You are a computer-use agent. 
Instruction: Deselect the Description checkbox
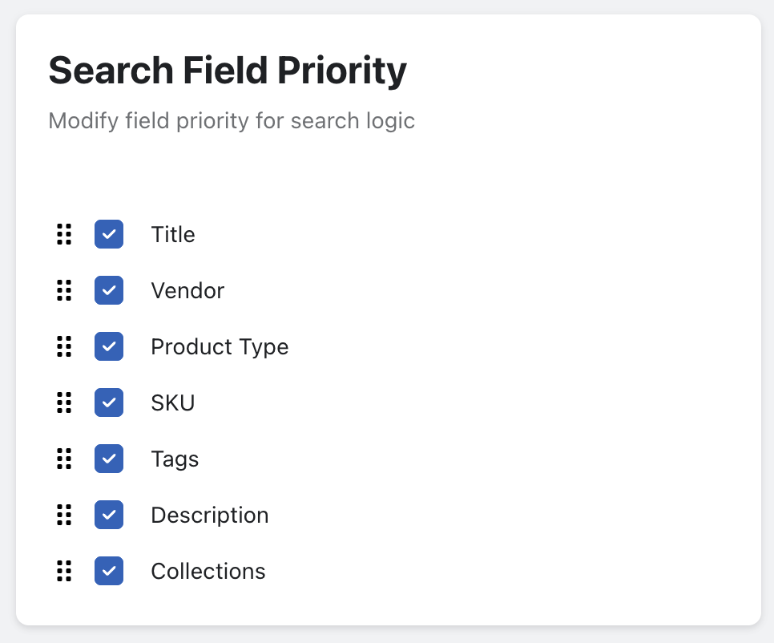[109, 515]
